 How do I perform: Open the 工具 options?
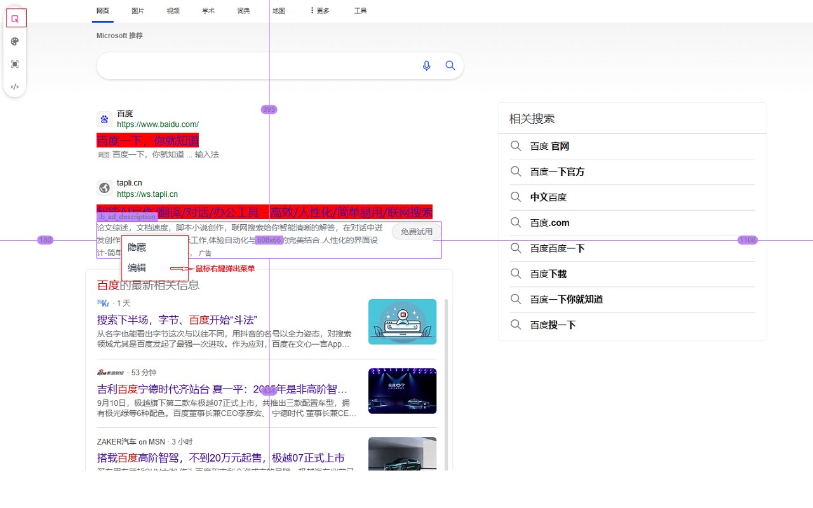click(x=360, y=11)
